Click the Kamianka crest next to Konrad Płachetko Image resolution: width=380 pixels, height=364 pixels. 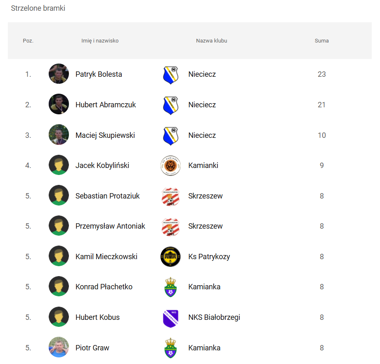tap(171, 287)
